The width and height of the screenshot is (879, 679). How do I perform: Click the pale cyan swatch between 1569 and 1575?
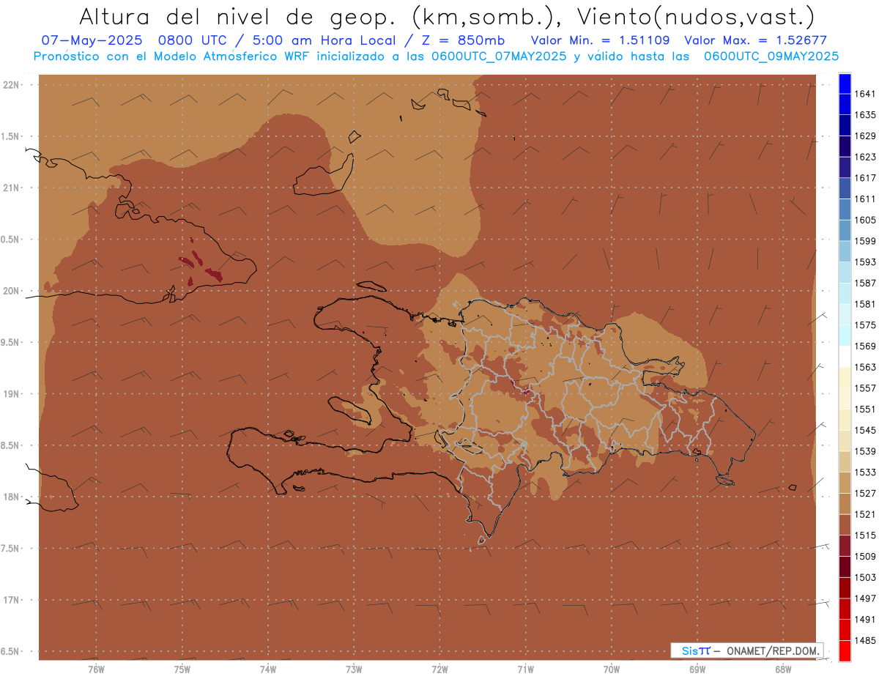pos(845,335)
